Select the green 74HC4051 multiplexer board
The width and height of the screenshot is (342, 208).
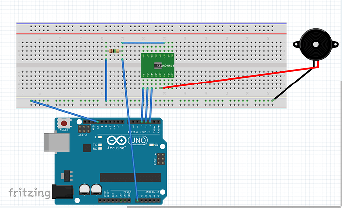click(x=158, y=65)
